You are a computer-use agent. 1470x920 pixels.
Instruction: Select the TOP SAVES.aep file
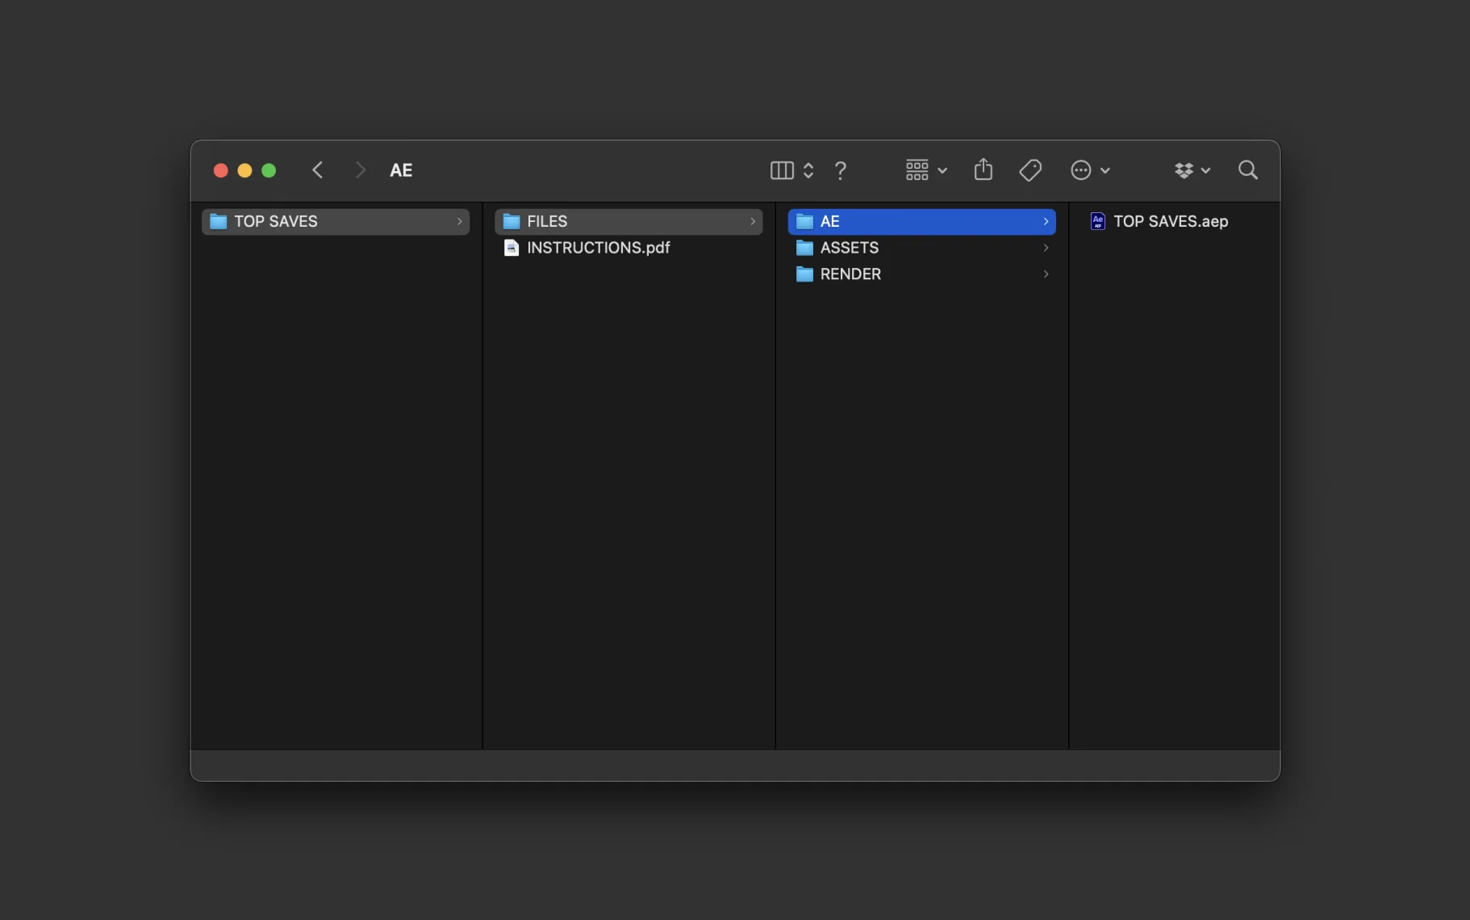pyautogui.click(x=1170, y=221)
